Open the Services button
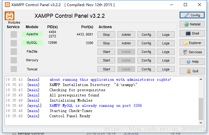Viewport: 209px width, 135px height. 192,52
